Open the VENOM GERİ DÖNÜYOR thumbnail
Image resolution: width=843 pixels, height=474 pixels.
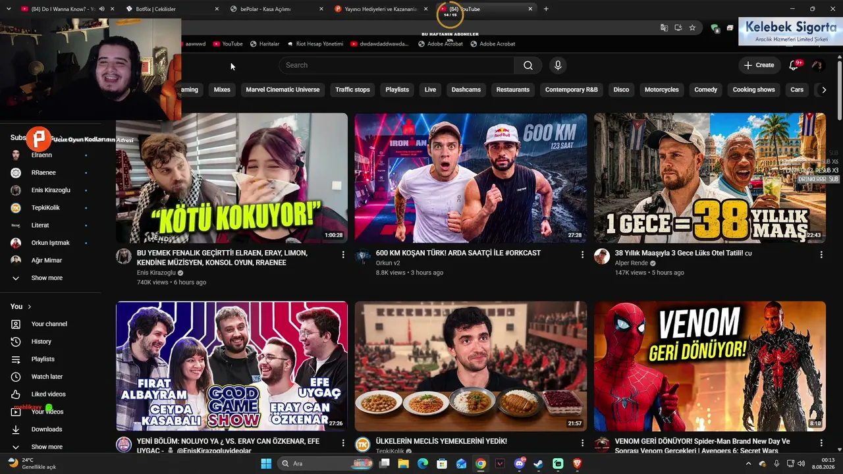click(x=710, y=367)
